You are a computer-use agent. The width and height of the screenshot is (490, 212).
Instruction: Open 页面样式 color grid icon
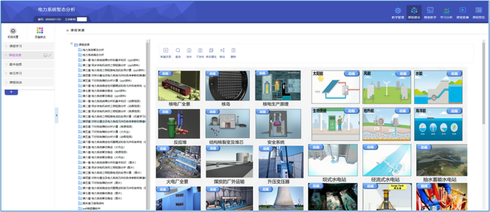(x=40, y=31)
